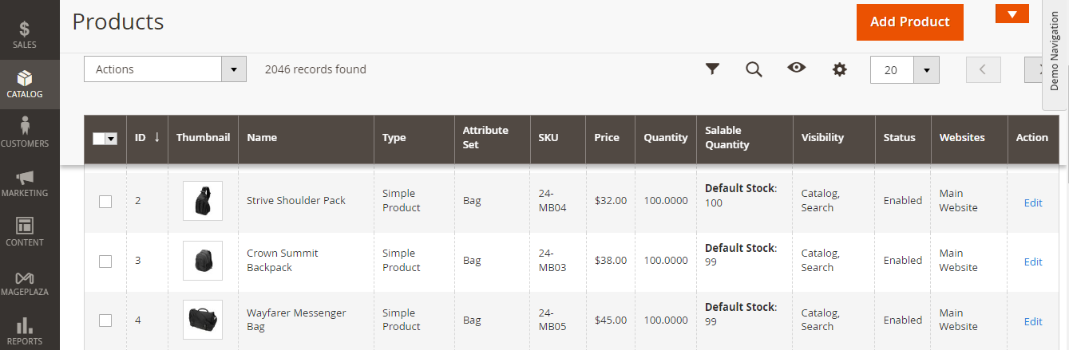
Task: Open the default view eye icon
Action: click(x=796, y=68)
